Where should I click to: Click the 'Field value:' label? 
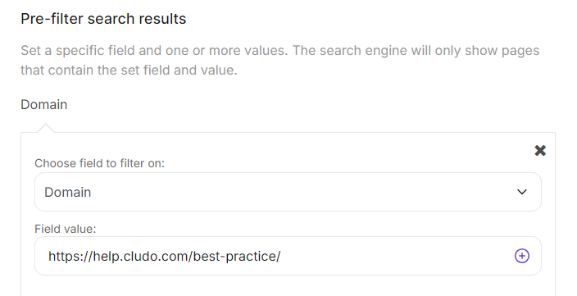coord(65,229)
